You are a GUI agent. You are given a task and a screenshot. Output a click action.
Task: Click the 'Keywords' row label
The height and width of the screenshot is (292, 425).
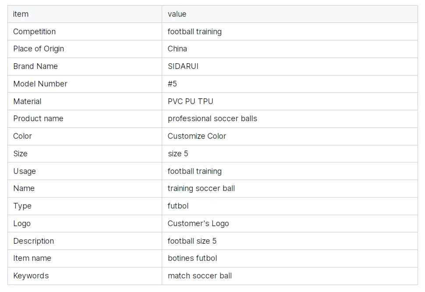tap(31, 276)
